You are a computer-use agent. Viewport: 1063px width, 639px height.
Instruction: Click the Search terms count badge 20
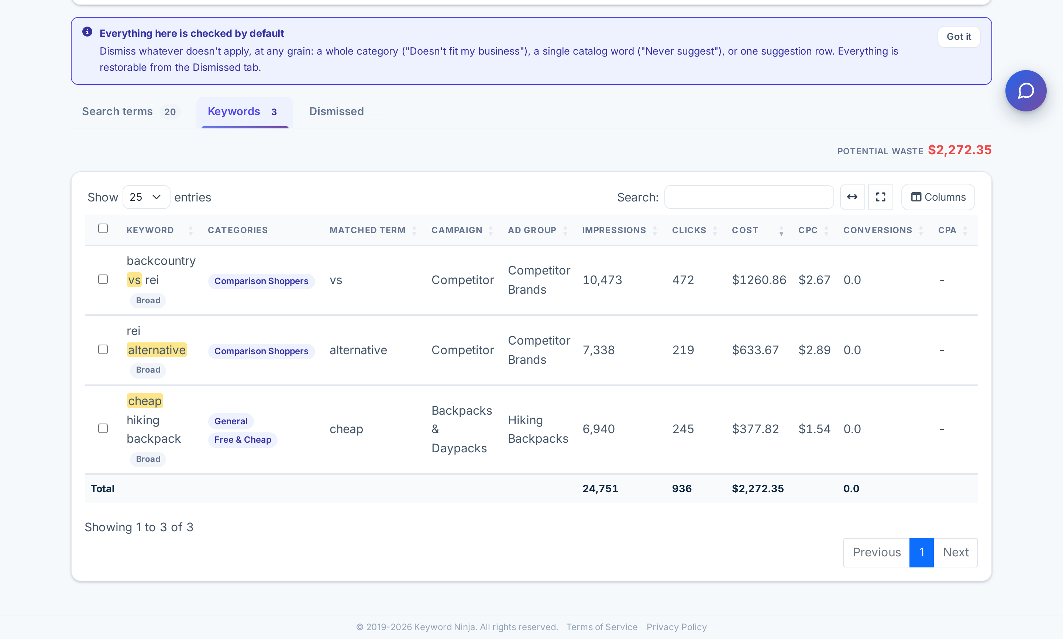[170, 112]
